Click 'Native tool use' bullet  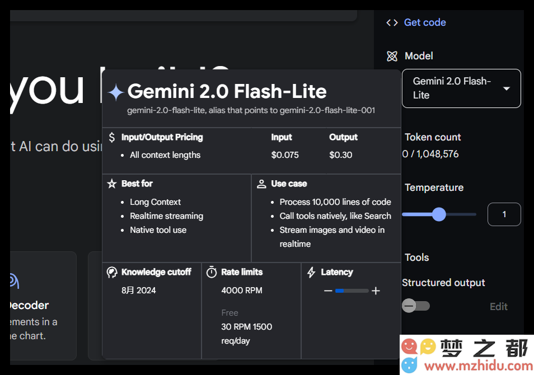pyautogui.click(x=158, y=230)
